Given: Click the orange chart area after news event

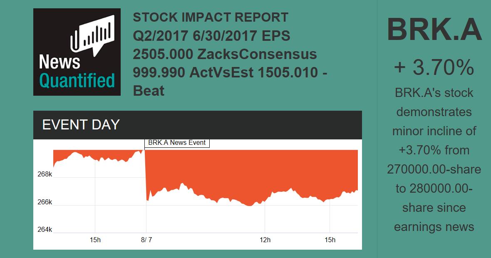Looking at the screenshot, I should (250, 171).
